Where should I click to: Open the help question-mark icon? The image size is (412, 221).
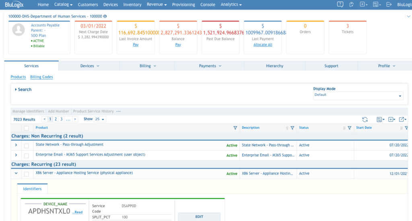pyautogui.click(x=340, y=4)
